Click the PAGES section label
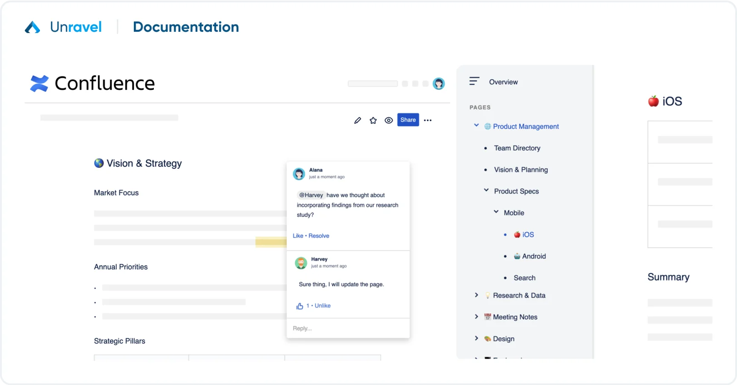Screen dimensions: 737x385 pos(480,107)
